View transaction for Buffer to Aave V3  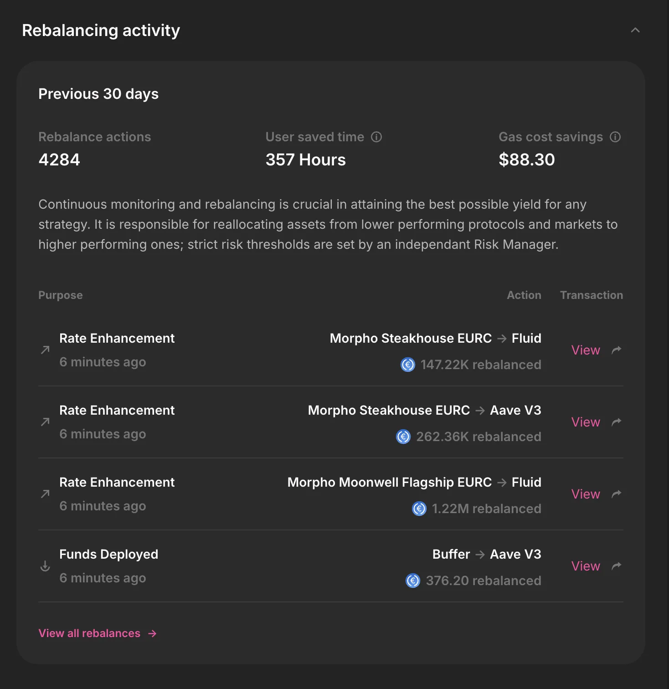tap(586, 566)
